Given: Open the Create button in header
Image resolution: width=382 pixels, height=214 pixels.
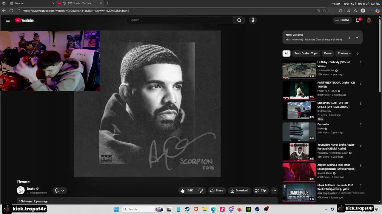Looking at the screenshot, I should (x=342, y=20).
